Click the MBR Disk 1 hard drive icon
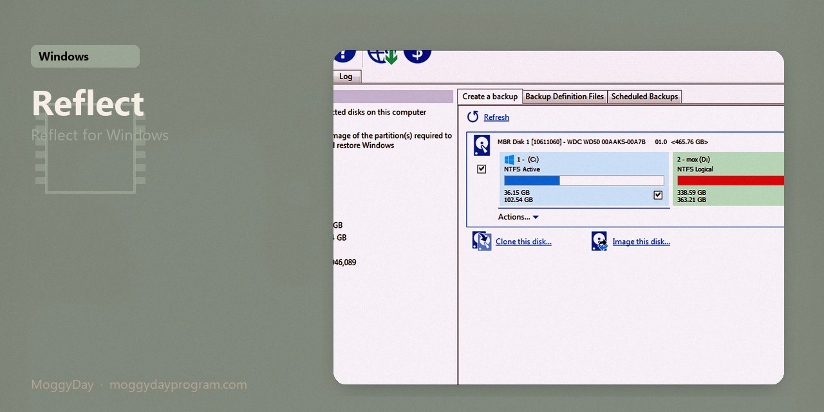This screenshot has width=824, height=412. click(x=482, y=145)
